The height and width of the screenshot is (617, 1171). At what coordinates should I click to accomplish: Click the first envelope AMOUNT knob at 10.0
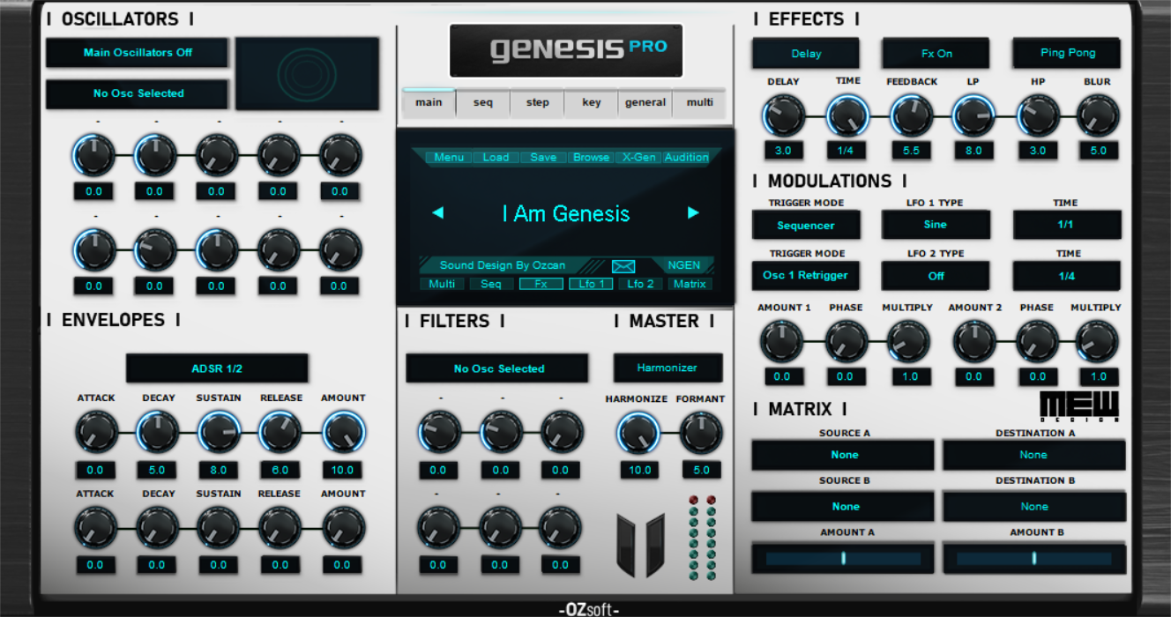coord(342,432)
